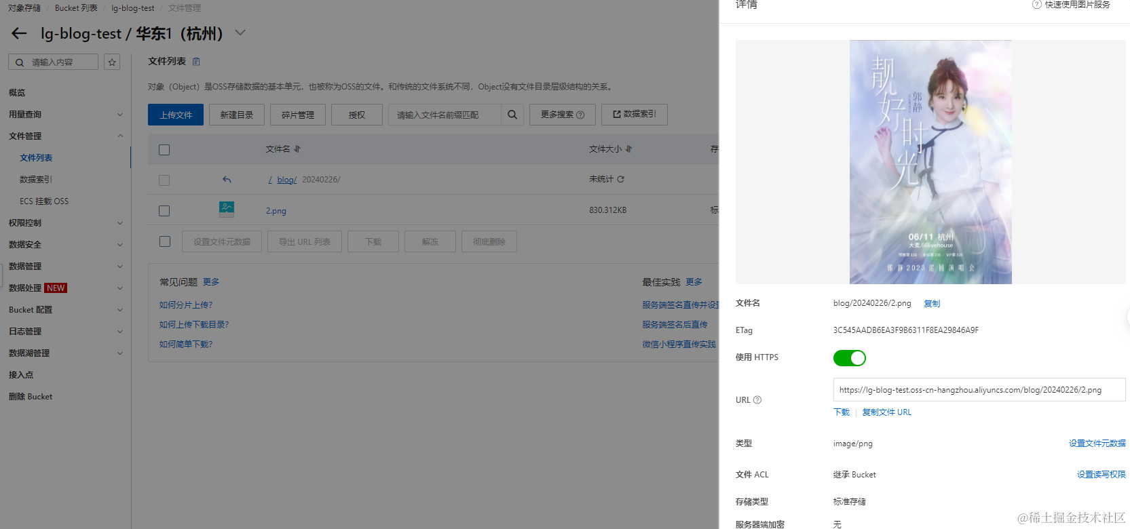Open 删除 Bucket in the sidebar

(x=31, y=397)
